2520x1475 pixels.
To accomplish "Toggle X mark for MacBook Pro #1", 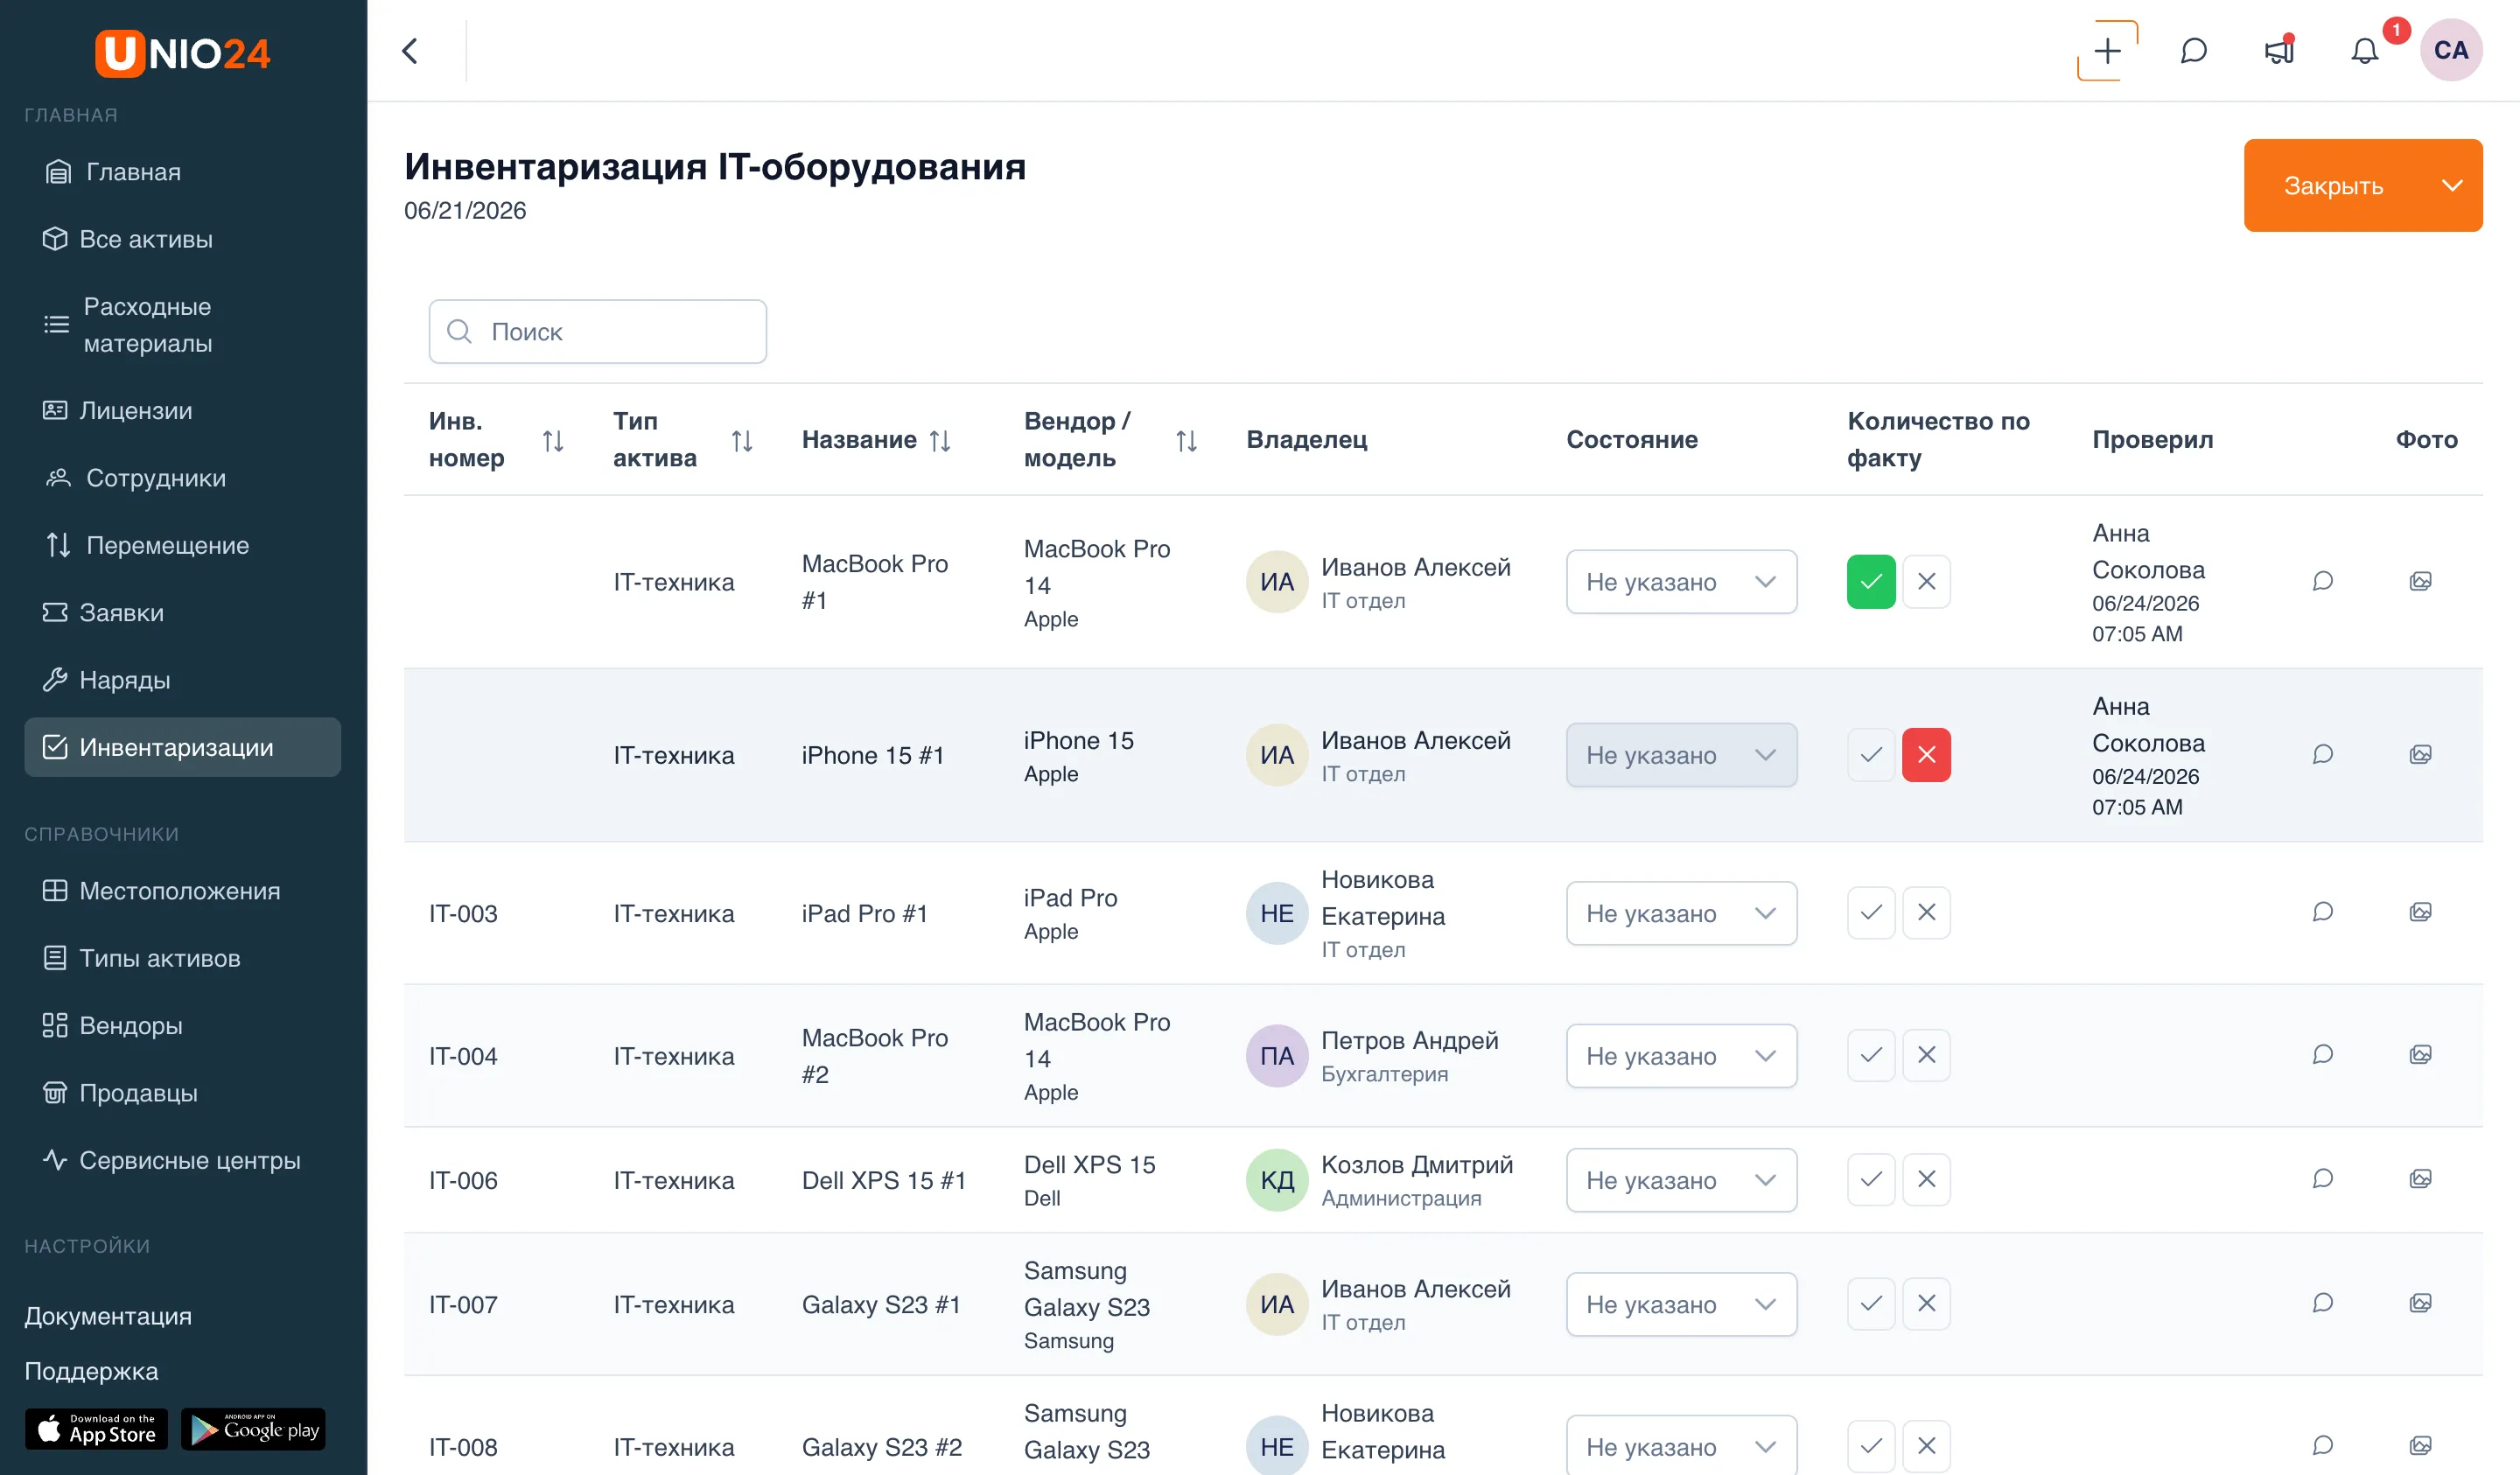I will tap(1926, 581).
